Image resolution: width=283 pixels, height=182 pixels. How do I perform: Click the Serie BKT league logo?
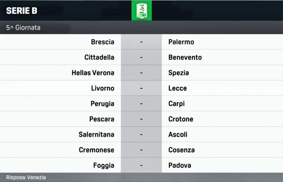pyautogui.click(x=141, y=11)
